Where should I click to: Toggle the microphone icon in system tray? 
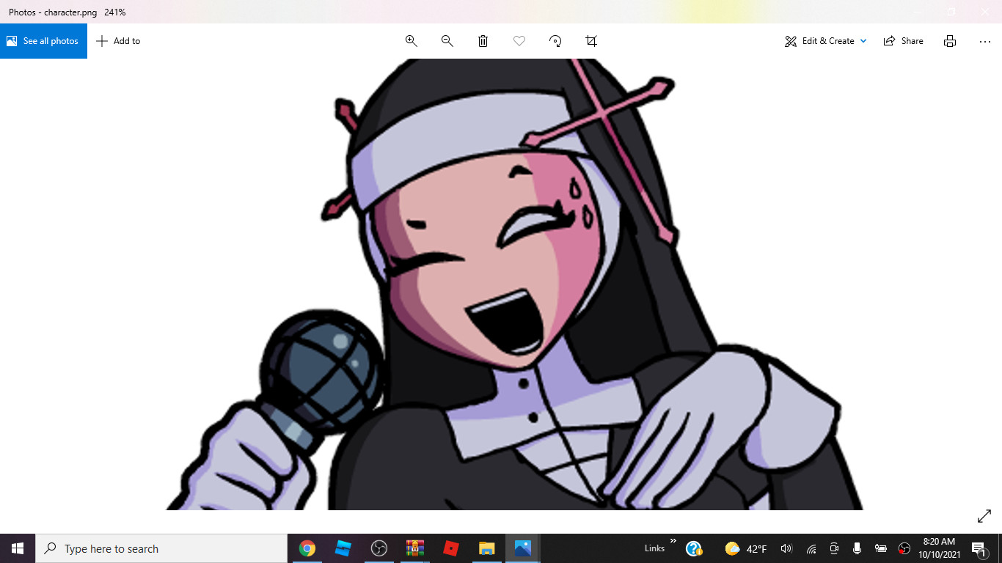pos(857,548)
